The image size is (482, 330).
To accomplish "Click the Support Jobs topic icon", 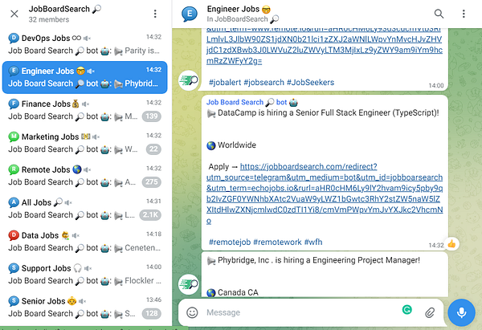I will point(14,268).
